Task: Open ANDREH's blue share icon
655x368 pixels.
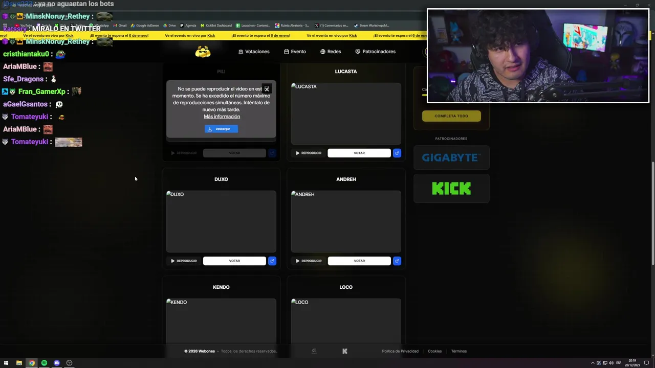Action: (397, 261)
